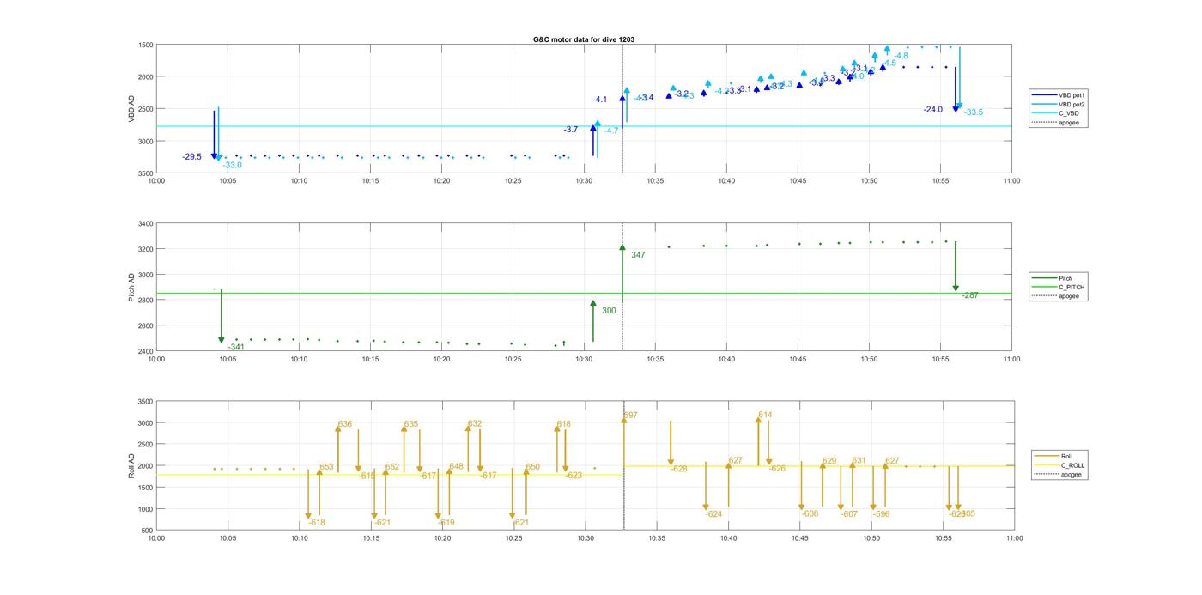
Task: Click the '347' pitch data label
Action: pos(638,255)
